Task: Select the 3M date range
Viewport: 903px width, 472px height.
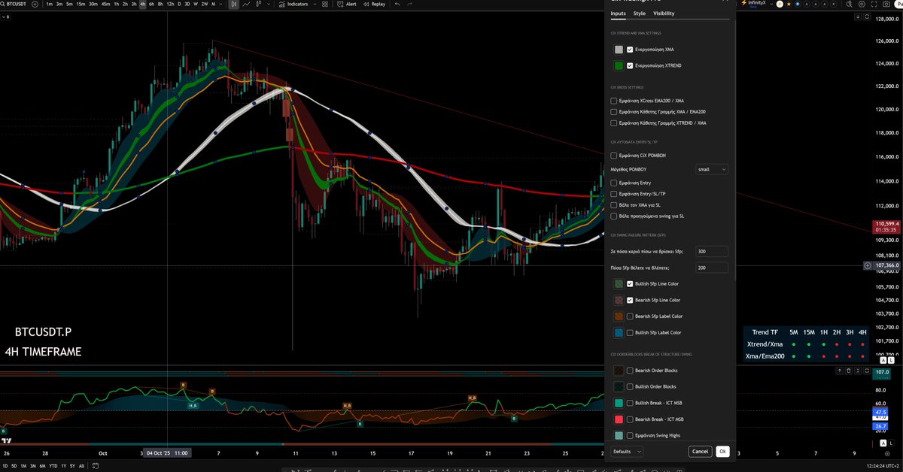Action: click(33, 466)
